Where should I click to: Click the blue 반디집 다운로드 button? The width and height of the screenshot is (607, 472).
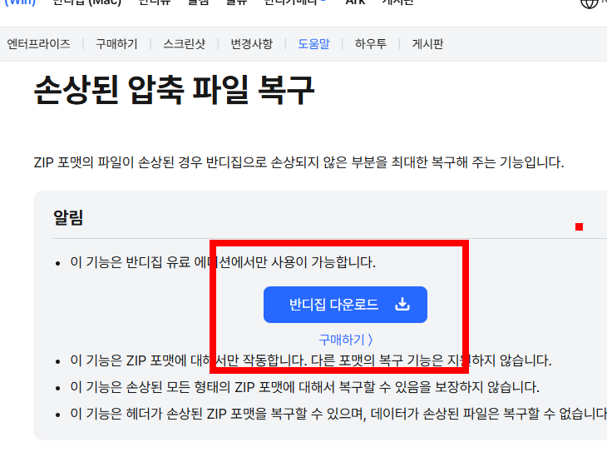click(345, 305)
